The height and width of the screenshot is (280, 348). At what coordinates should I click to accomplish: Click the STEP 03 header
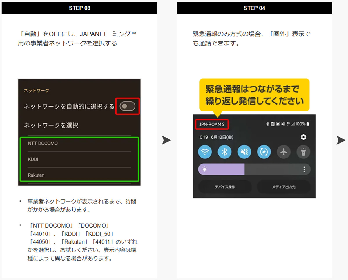[79, 8]
